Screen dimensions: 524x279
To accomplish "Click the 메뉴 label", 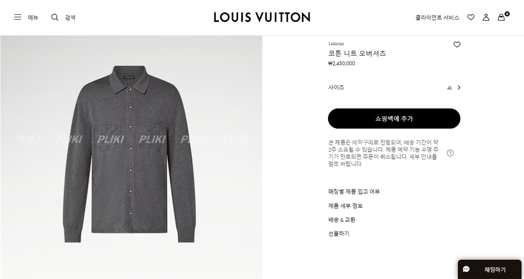I will pyautogui.click(x=33, y=17).
